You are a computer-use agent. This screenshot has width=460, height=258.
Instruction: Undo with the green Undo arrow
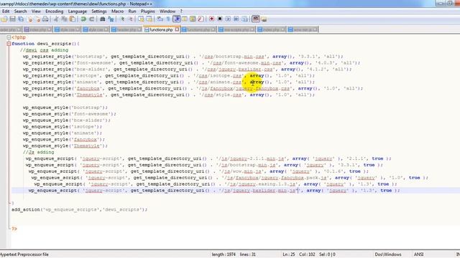[x=83, y=19]
